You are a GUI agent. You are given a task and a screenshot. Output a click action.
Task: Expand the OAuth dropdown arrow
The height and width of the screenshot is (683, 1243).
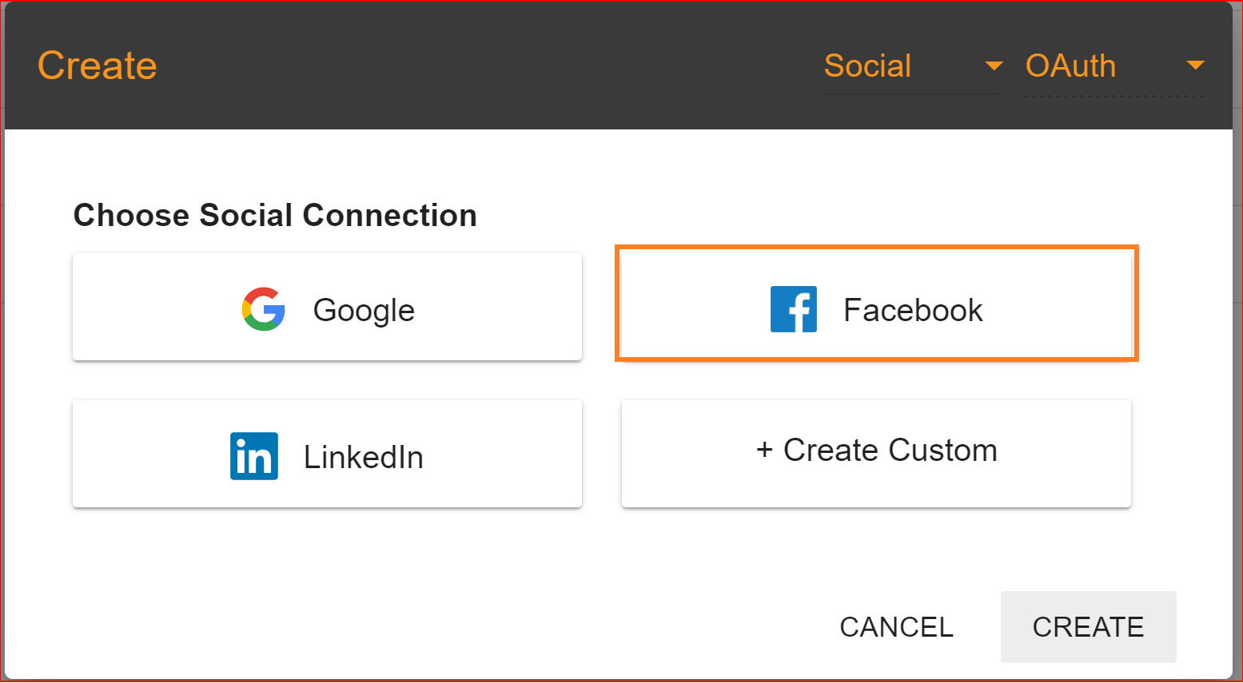tap(1195, 66)
